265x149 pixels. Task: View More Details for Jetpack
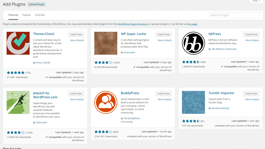coord(77,99)
